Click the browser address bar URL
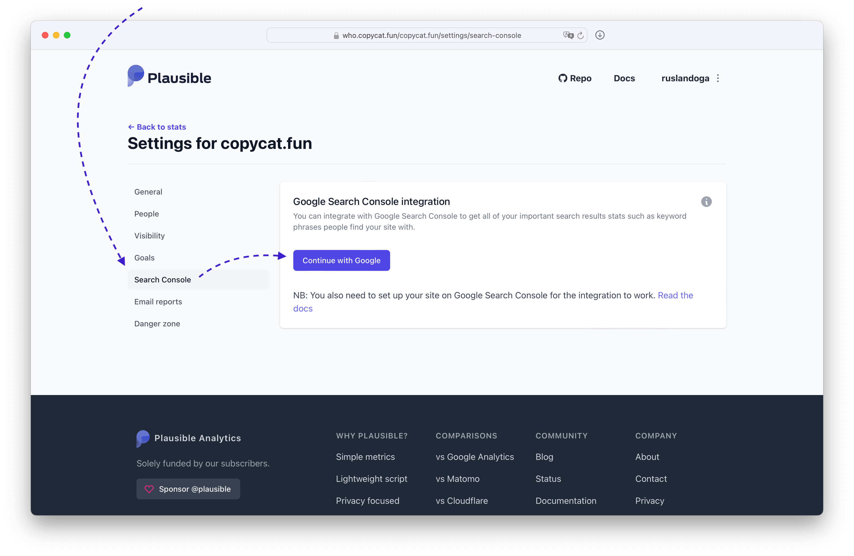 click(x=431, y=35)
